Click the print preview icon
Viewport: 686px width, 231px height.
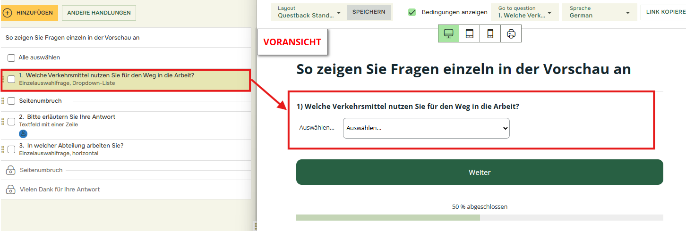511,33
